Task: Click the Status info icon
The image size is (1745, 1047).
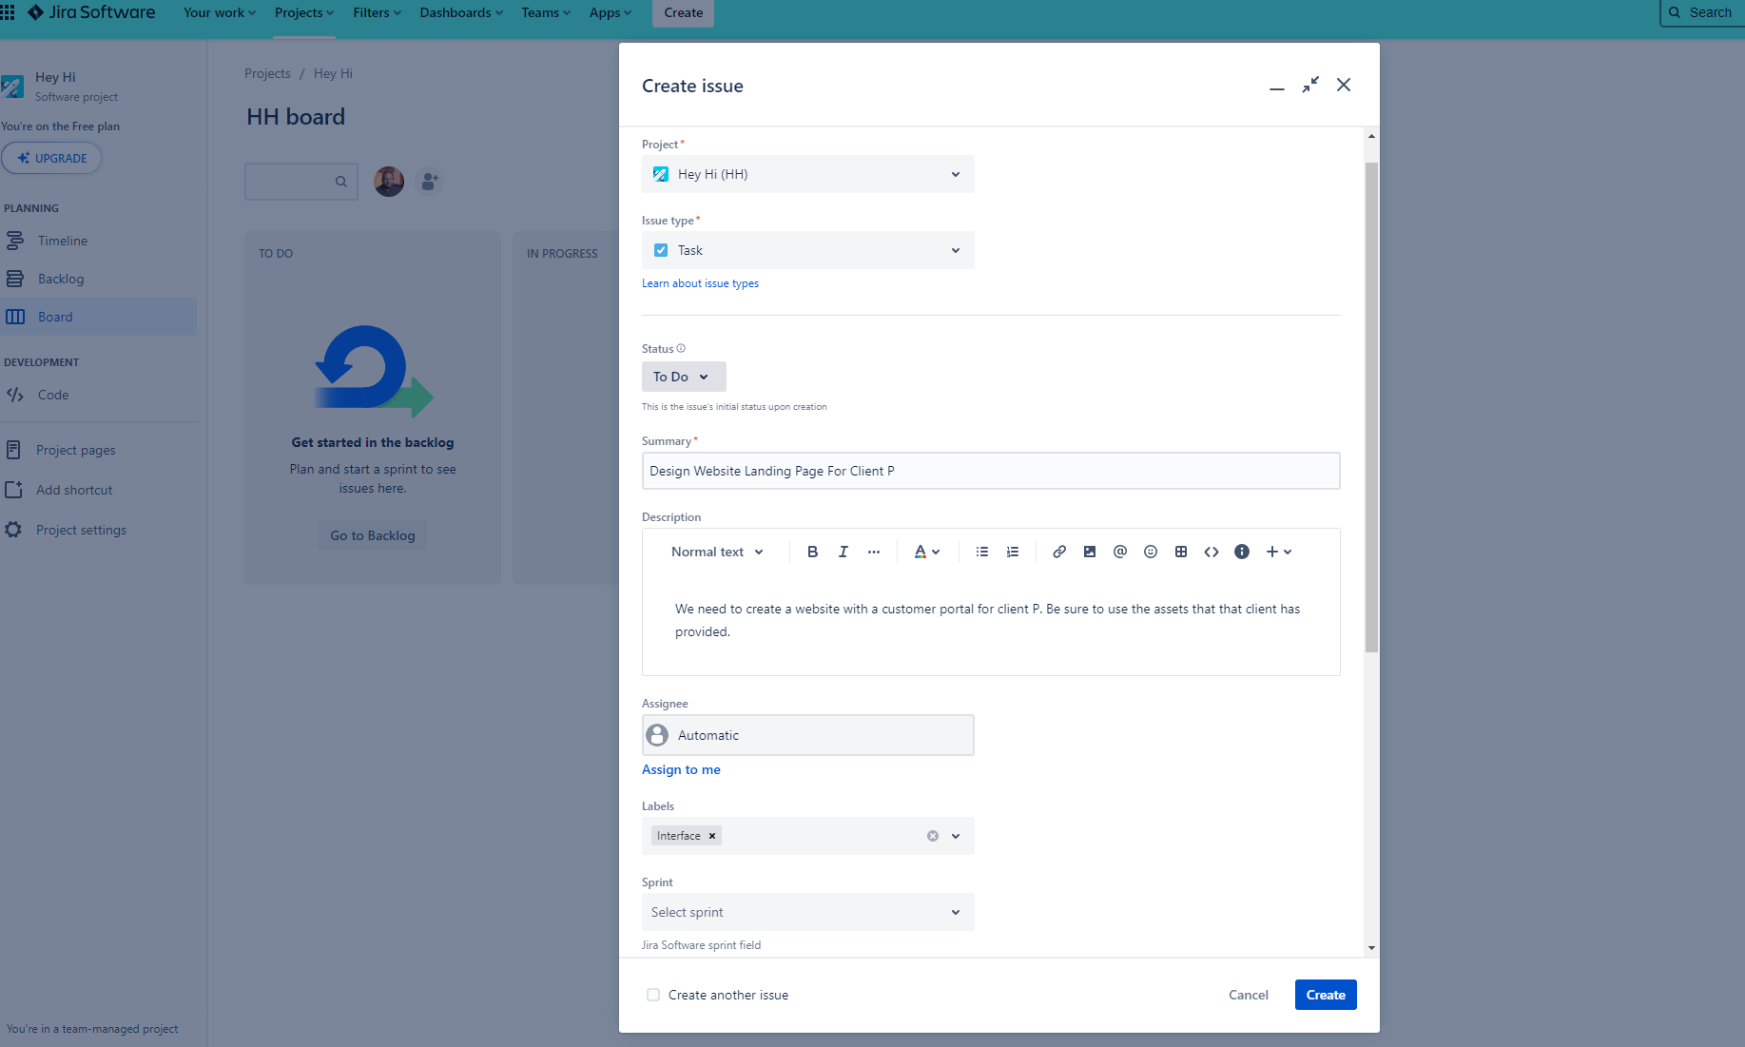Action: (x=680, y=348)
